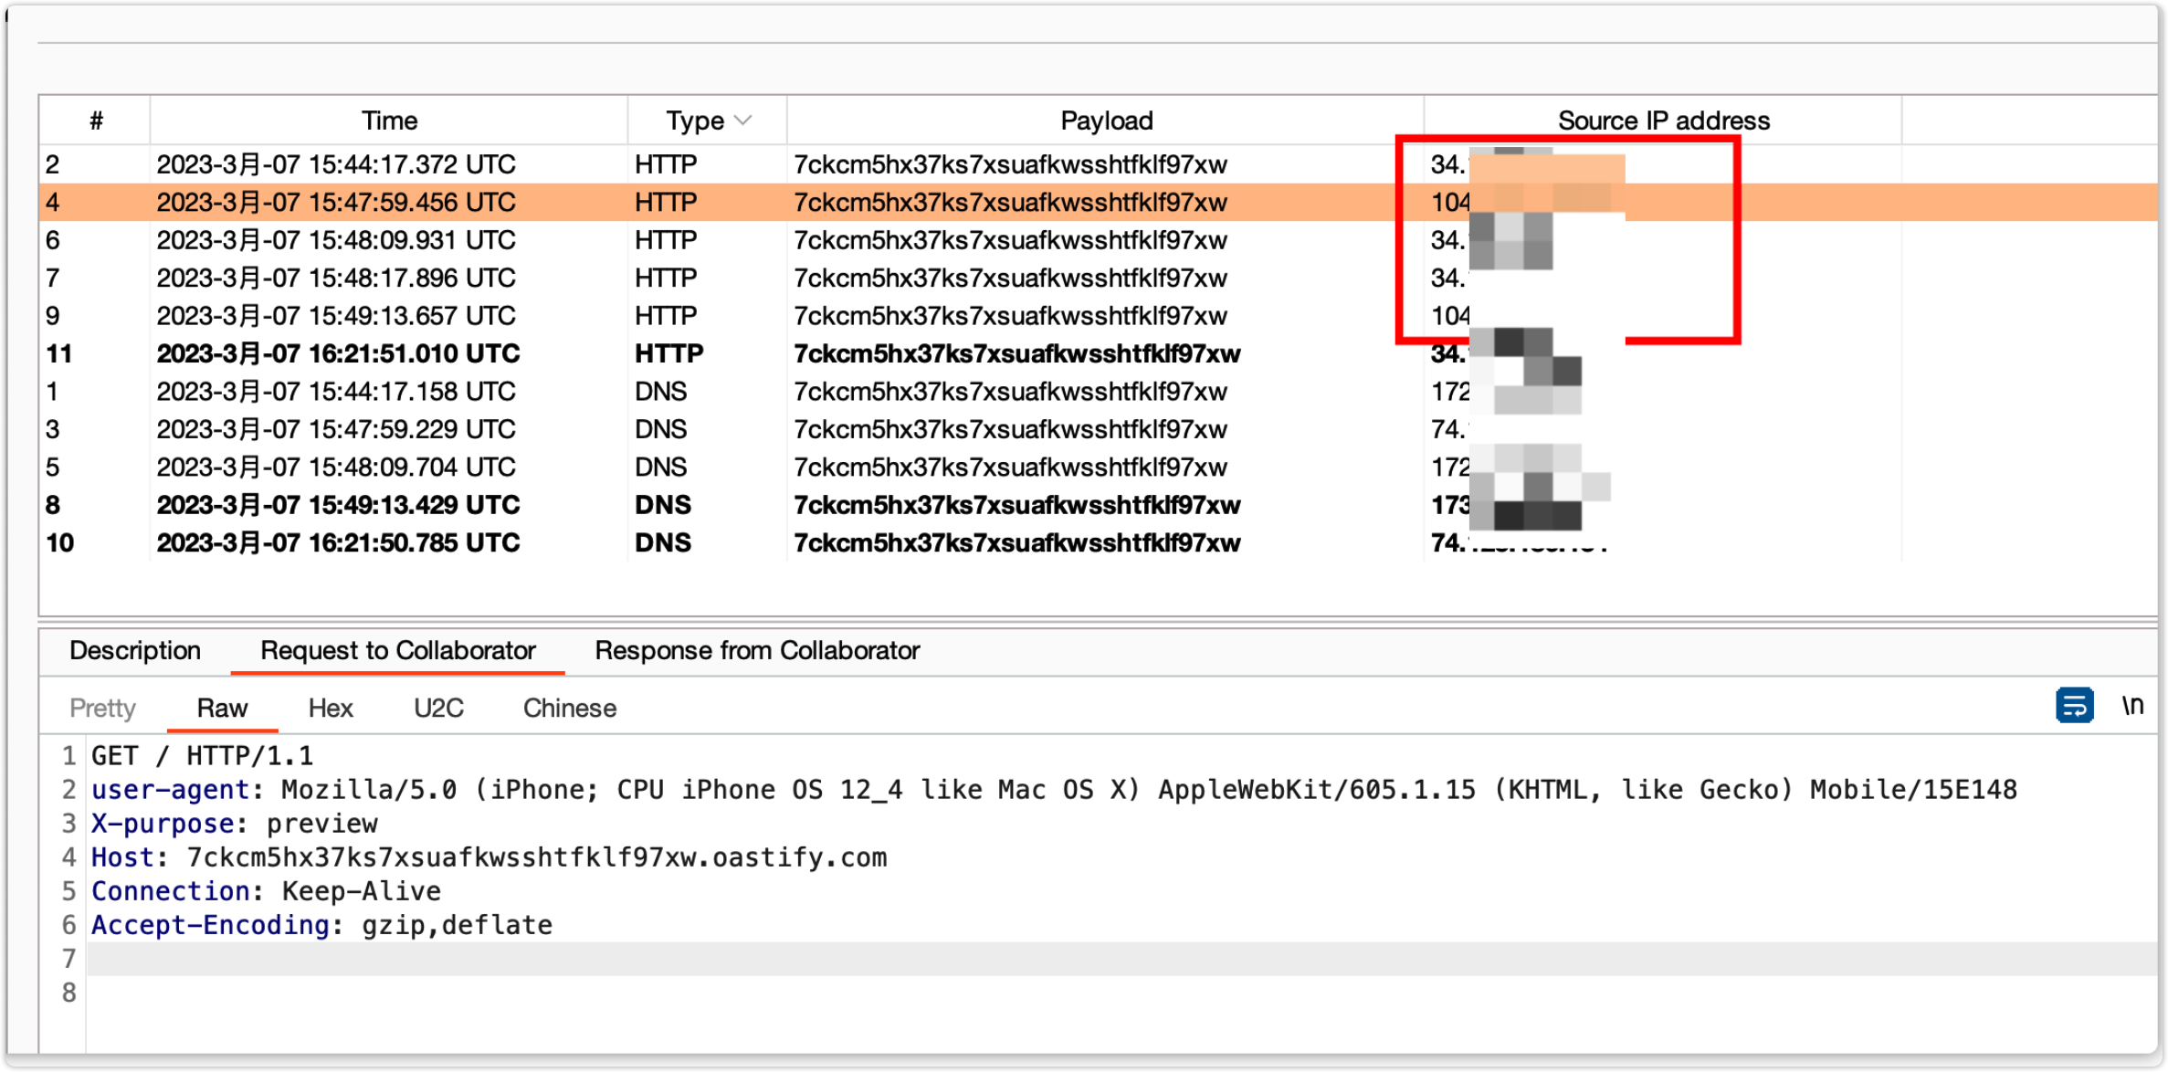Open the Response from Collaborator tab
This screenshot has width=2168, height=1072.
(757, 650)
